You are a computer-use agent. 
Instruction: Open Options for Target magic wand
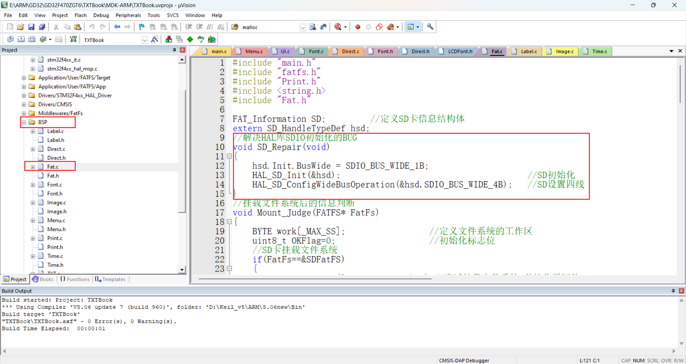point(155,40)
